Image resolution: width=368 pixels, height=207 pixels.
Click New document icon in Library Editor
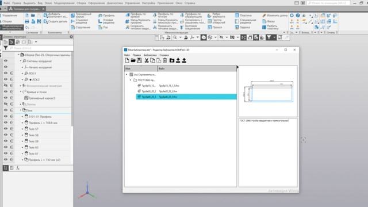[x=127, y=60]
